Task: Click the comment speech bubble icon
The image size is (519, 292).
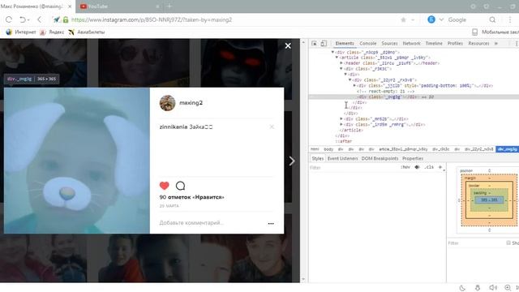Action: tap(180, 186)
